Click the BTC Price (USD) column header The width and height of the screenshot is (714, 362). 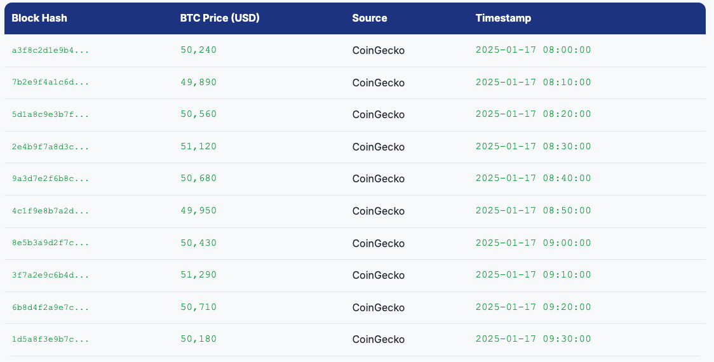[x=220, y=18]
